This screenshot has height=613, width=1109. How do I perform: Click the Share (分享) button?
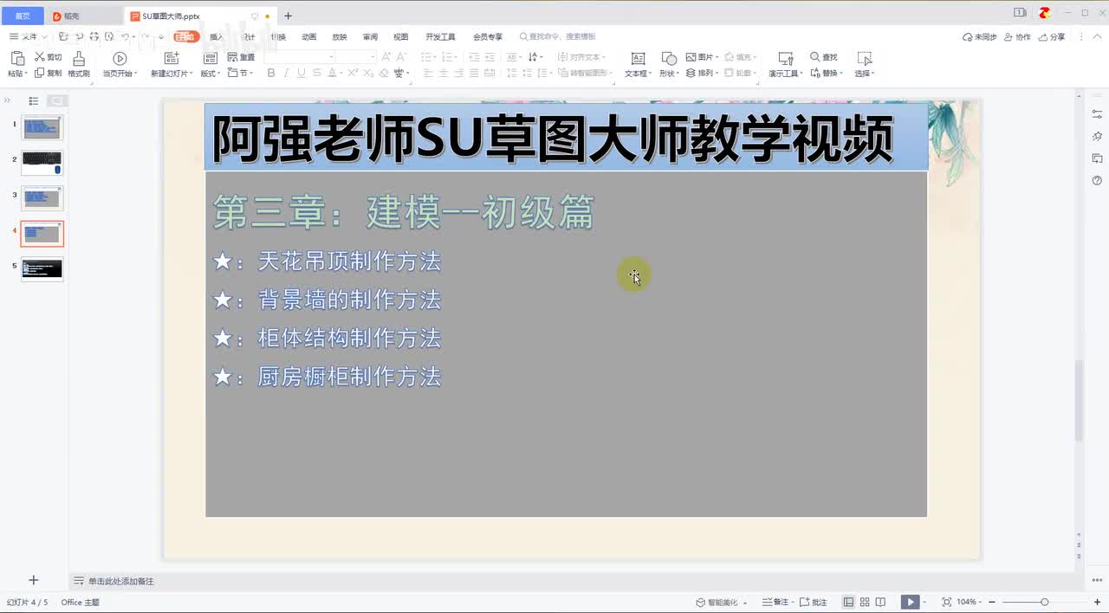pyautogui.click(x=1053, y=37)
